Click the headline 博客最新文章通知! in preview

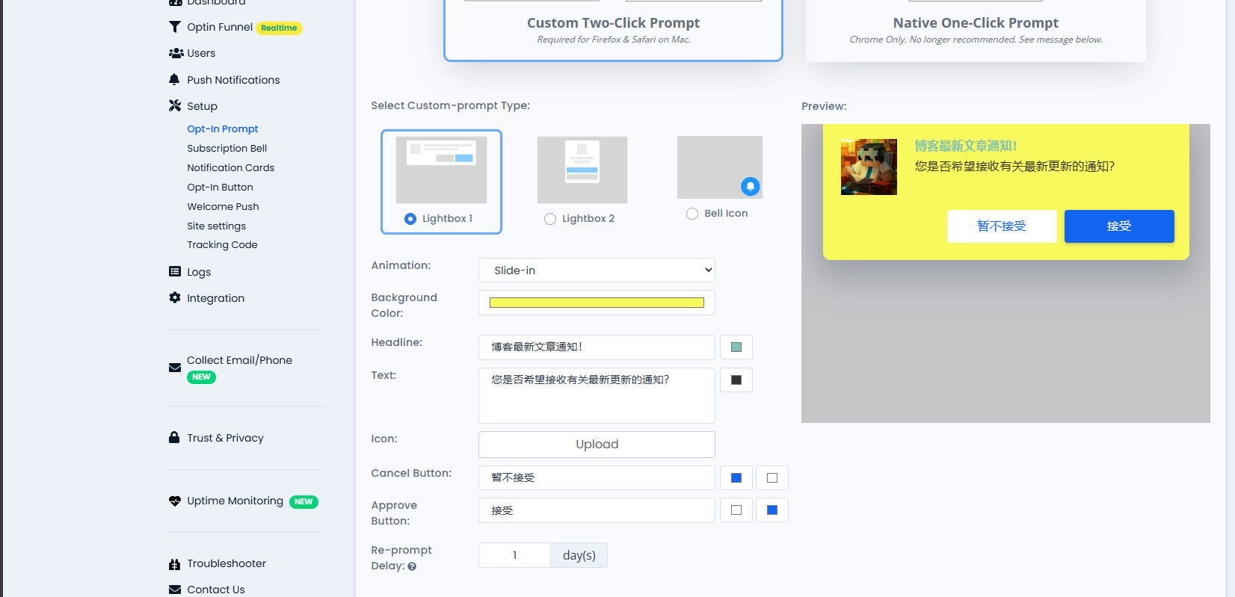point(966,146)
